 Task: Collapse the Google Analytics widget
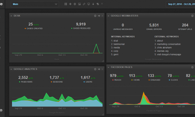click(x=11, y=69)
